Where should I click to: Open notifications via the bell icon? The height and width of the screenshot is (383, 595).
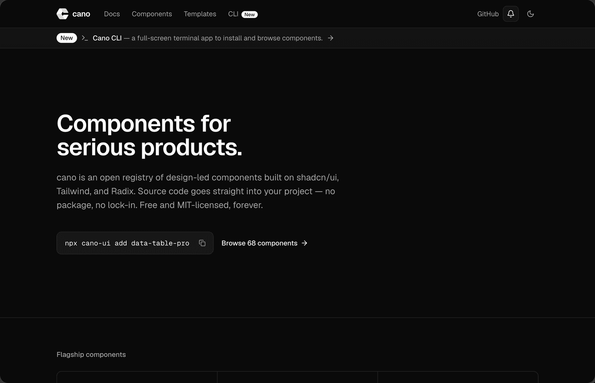(x=510, y=14)
